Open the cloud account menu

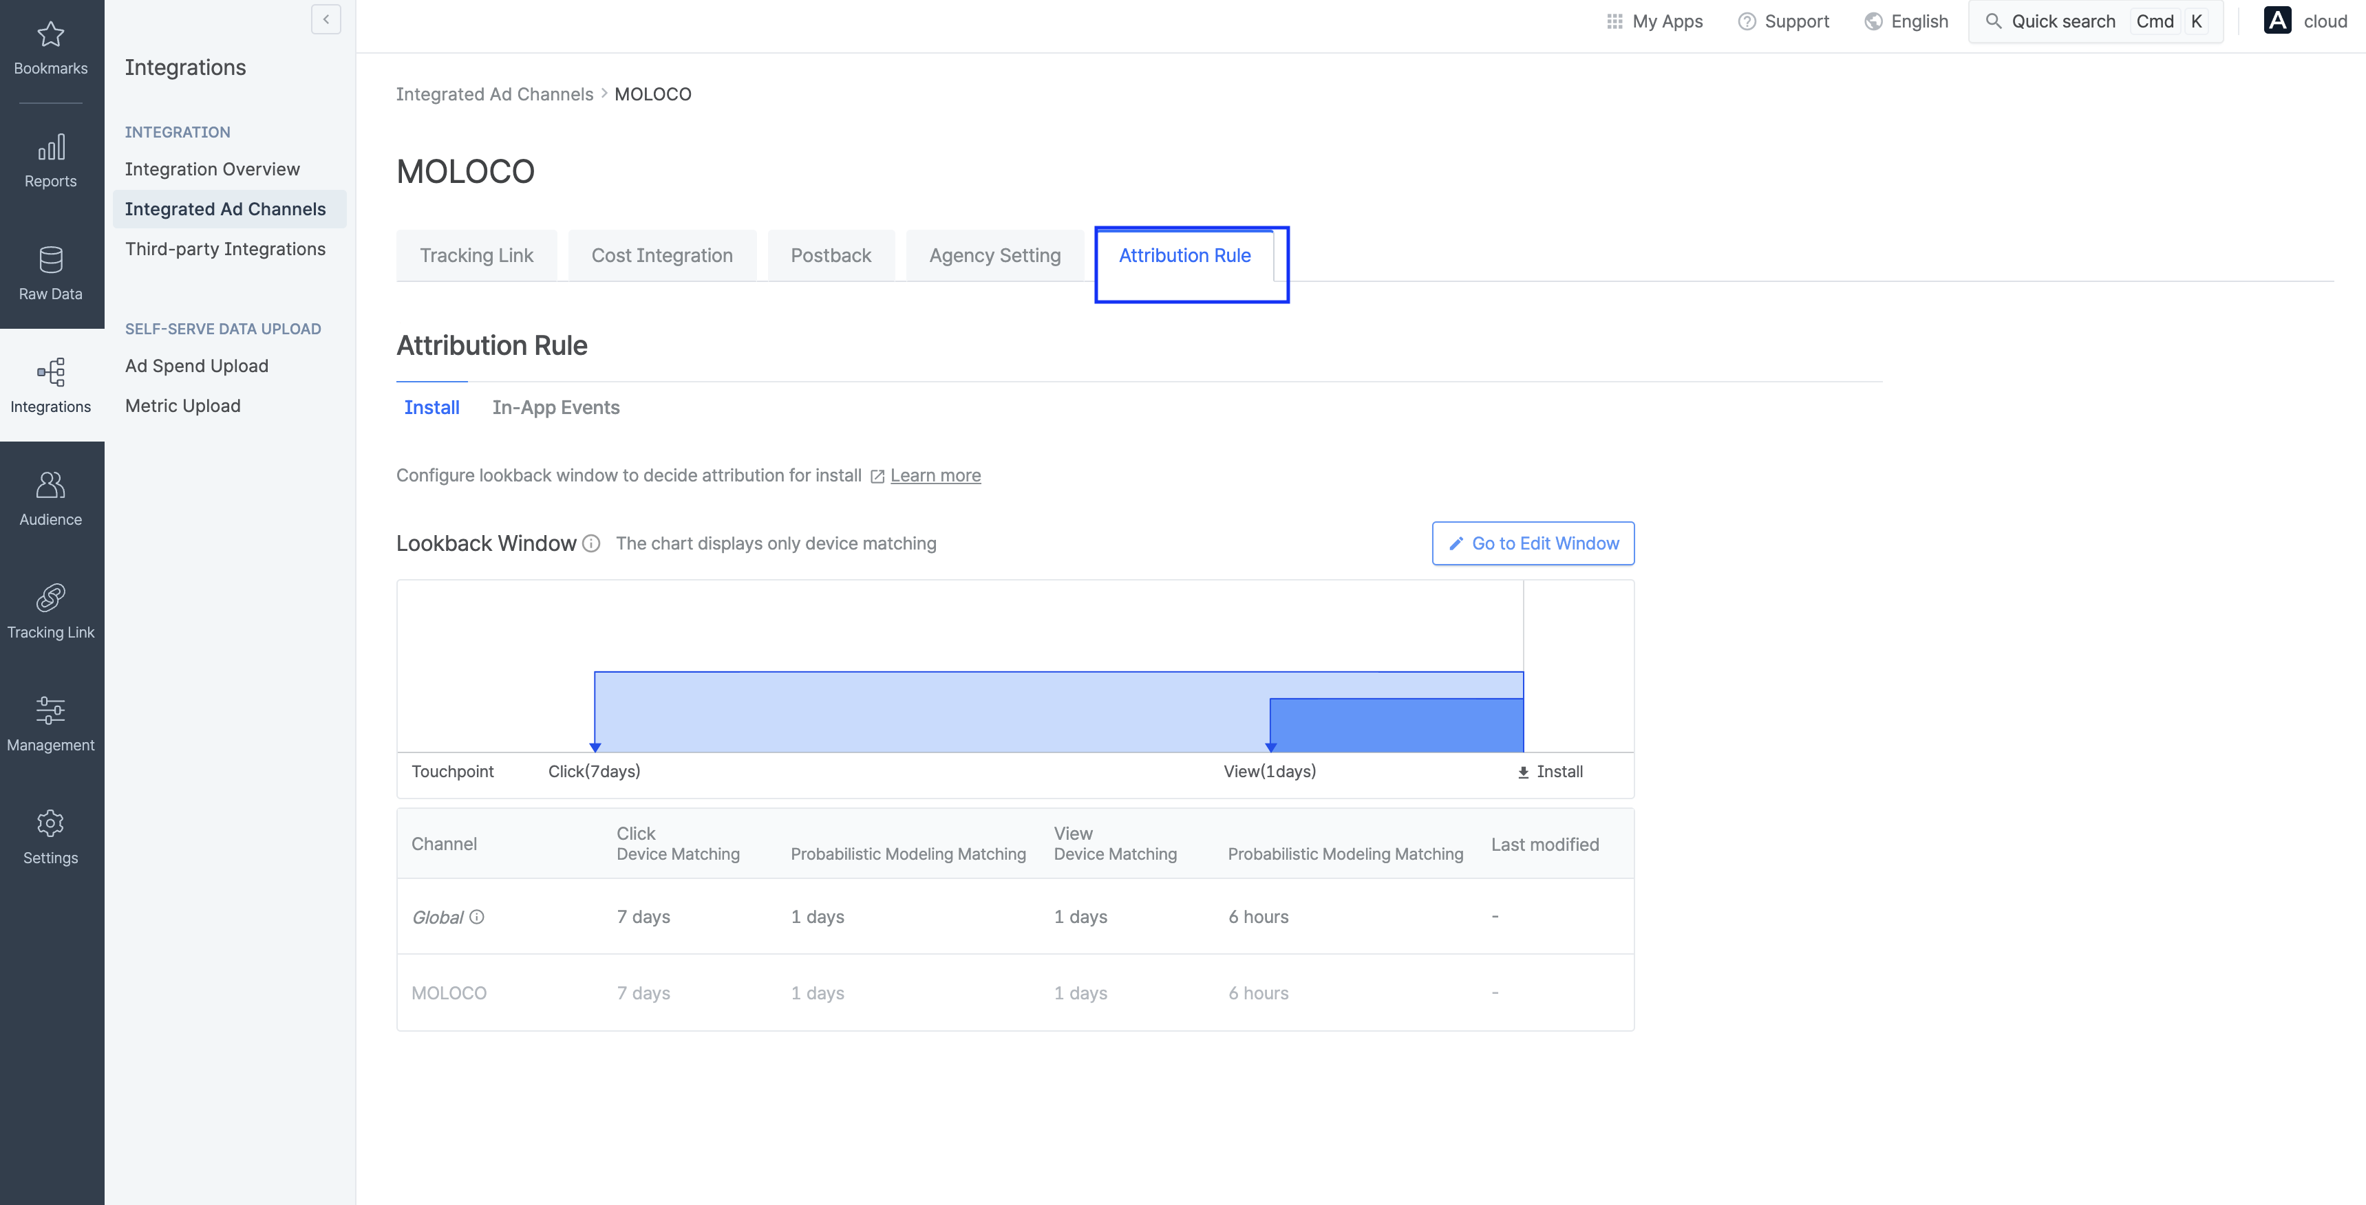[2305, 21]
